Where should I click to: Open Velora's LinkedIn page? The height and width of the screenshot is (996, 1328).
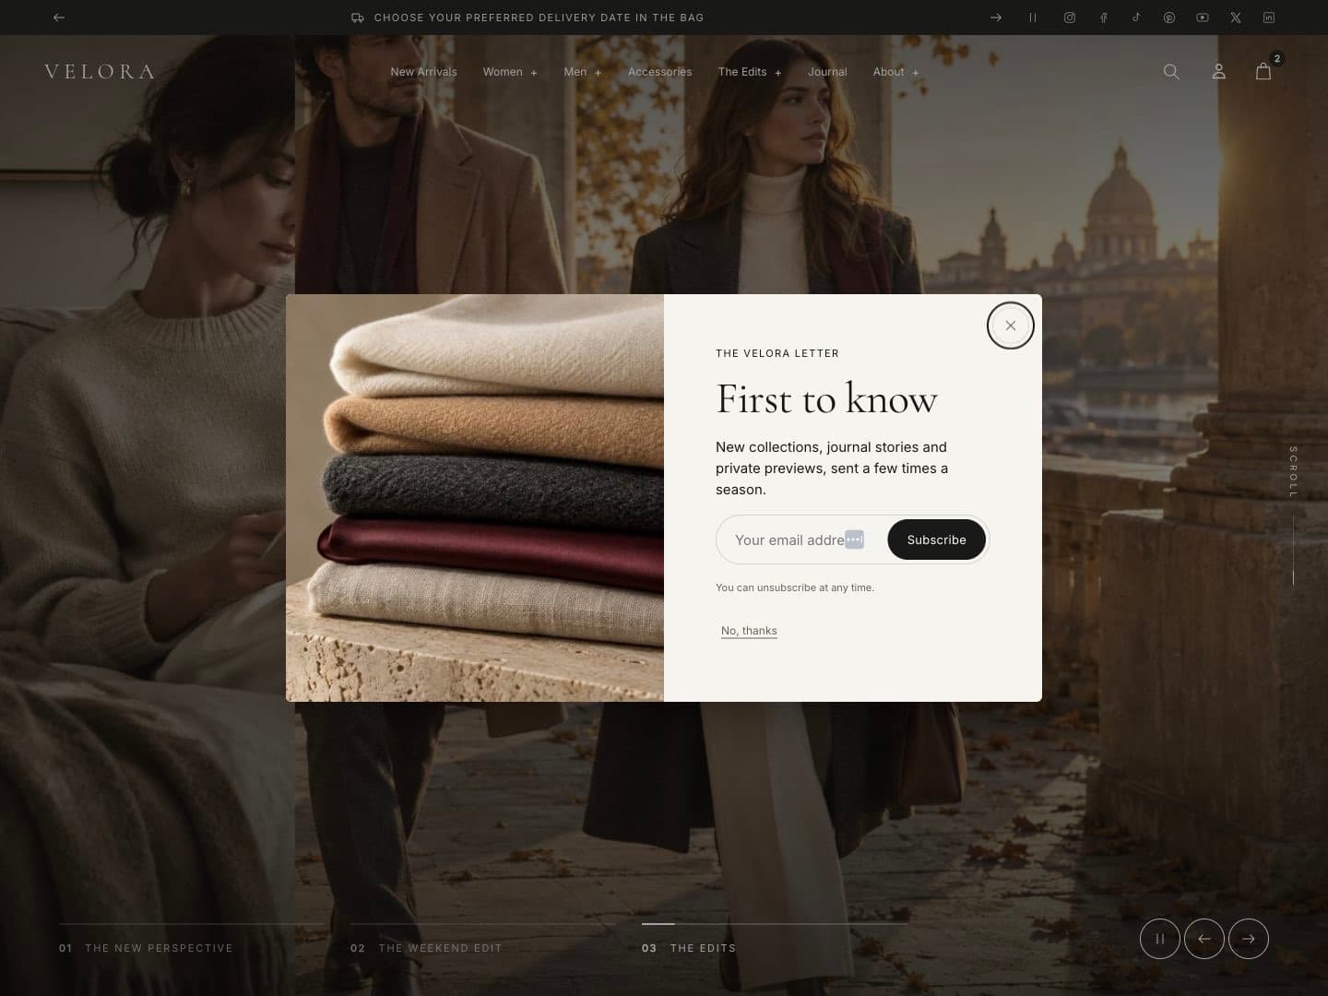click(1269, 18)
